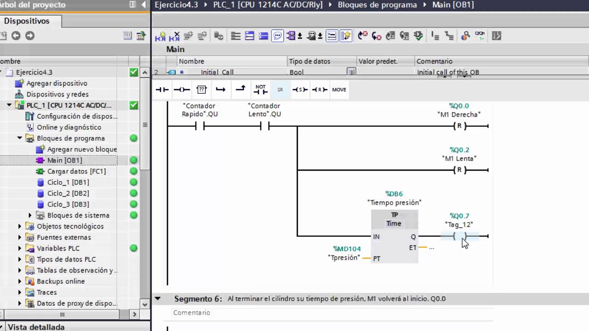
Task: Insert NOT contact from favorites
Action: [x=260, y=90]
